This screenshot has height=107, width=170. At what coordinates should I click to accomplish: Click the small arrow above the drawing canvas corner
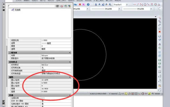(x=156, y=17)
